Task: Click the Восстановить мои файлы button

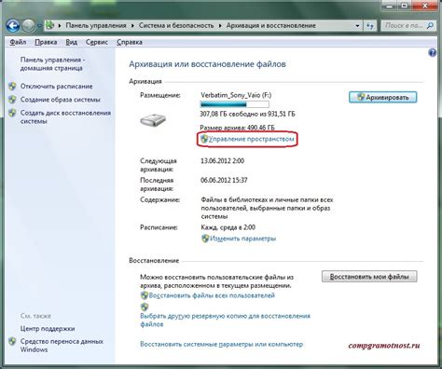Action: point(369,277)
